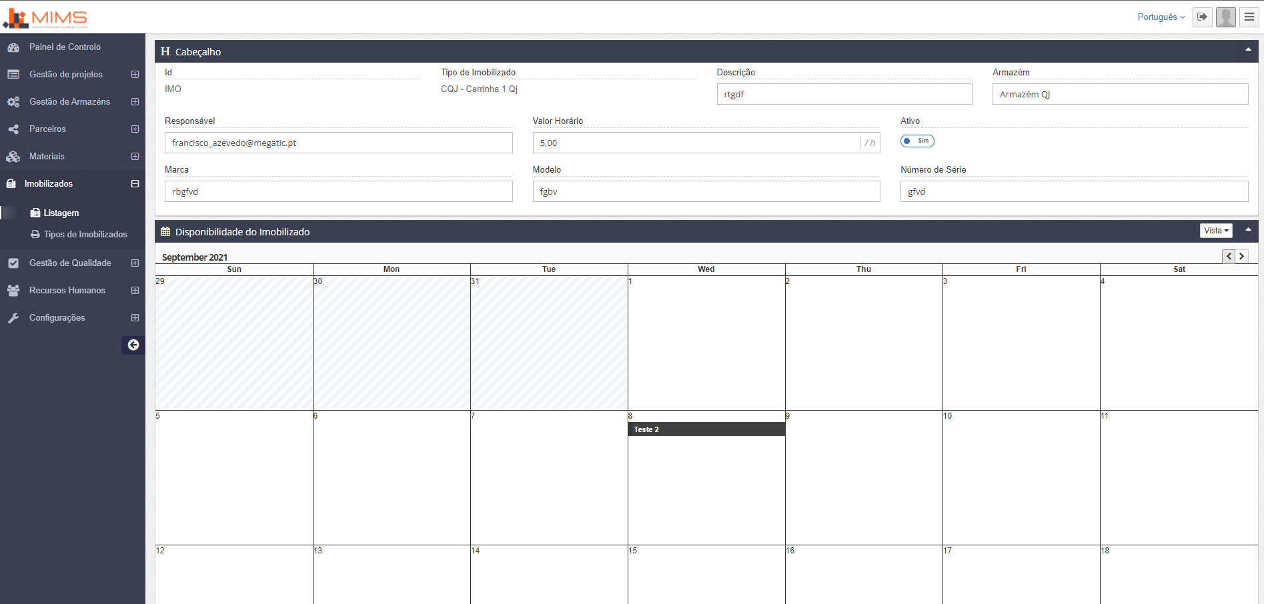1264x604 pixels.
Task: Select September 1 calendar cell
Action: (706, 343)
